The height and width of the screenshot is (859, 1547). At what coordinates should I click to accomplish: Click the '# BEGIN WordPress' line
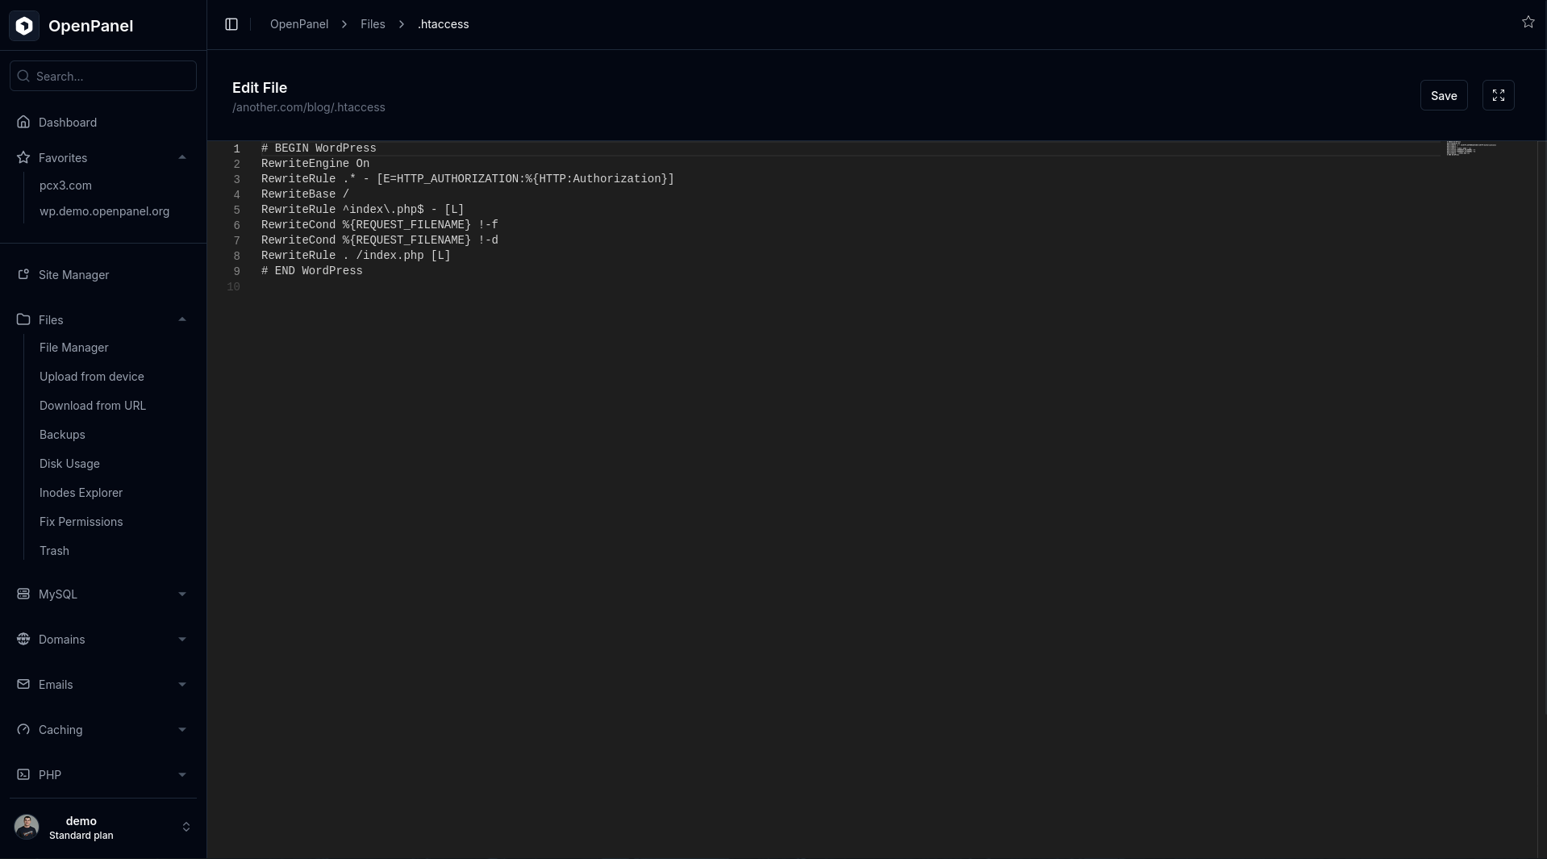pyautogui.click(x=319, y=148)
